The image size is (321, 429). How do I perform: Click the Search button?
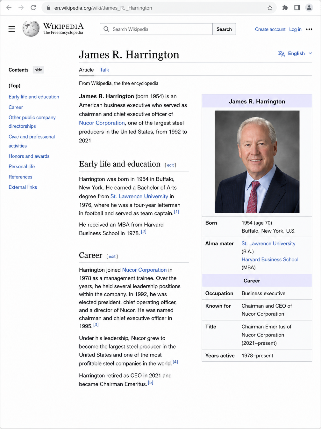pos(224,29)
